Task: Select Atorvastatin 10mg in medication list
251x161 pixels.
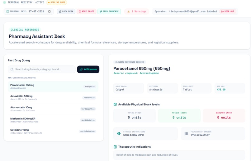Action: pos(53,109)
